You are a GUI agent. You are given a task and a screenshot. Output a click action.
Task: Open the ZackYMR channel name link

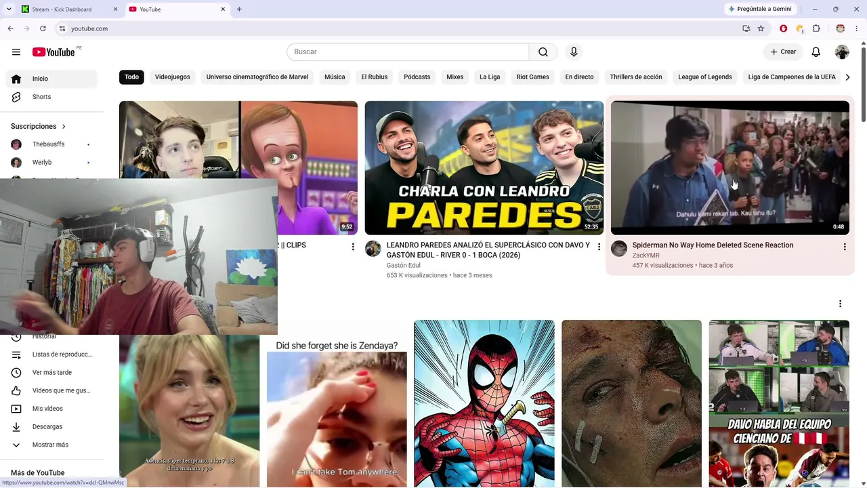pos(646,256)
